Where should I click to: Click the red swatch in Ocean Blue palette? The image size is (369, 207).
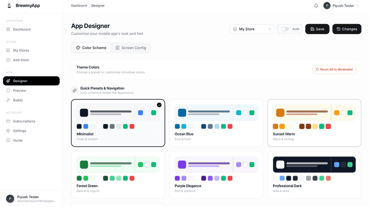coord(230,127)
